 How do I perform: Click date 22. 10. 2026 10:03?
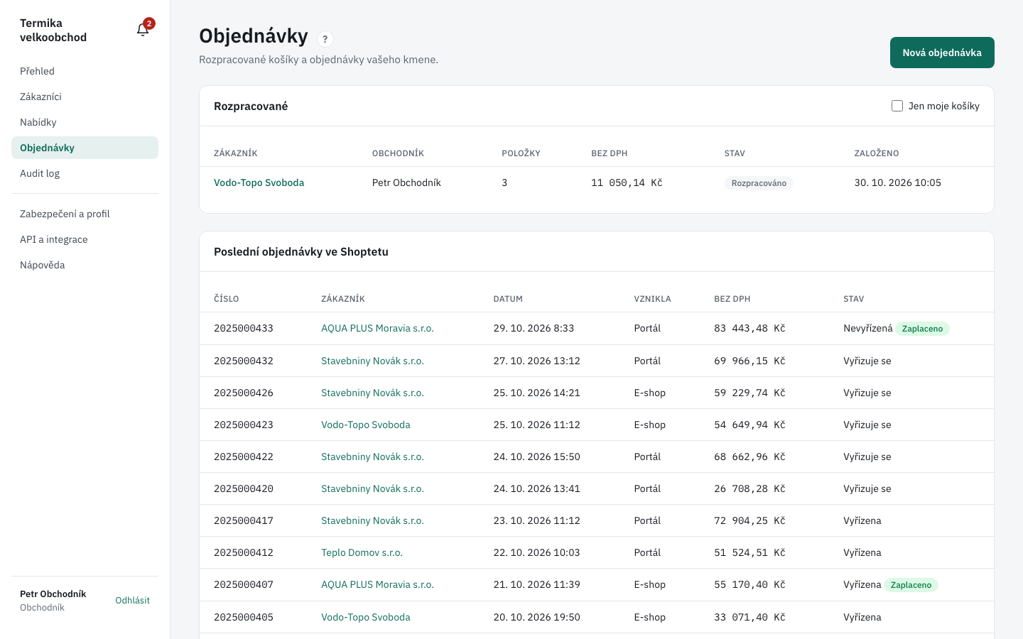536,552
